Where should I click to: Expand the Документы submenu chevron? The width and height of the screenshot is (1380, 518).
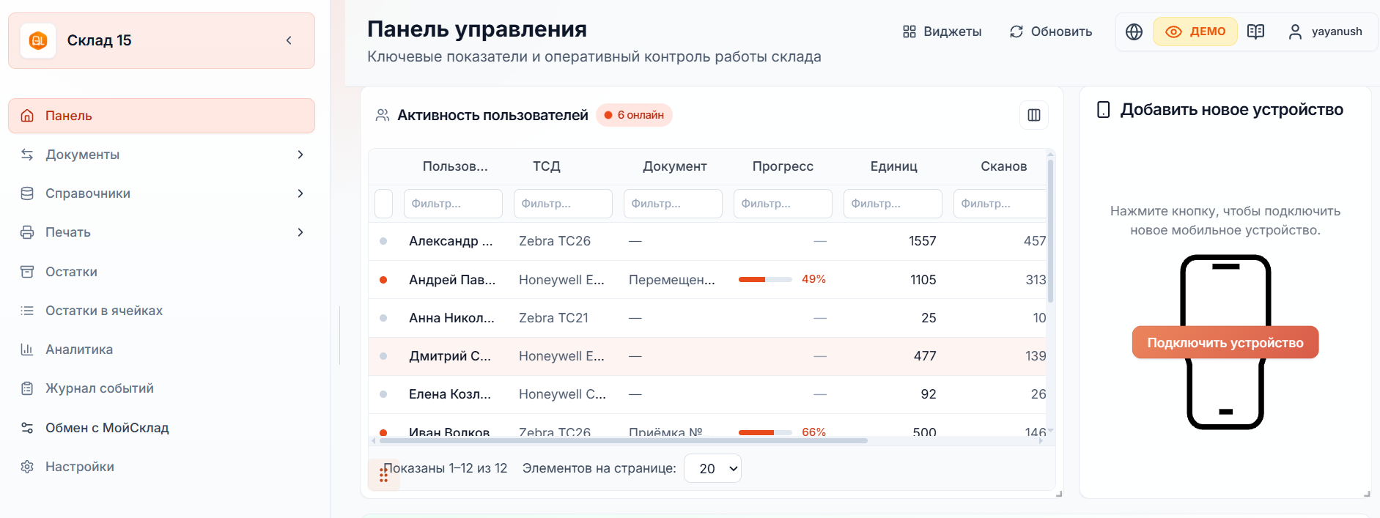point(300,155)
